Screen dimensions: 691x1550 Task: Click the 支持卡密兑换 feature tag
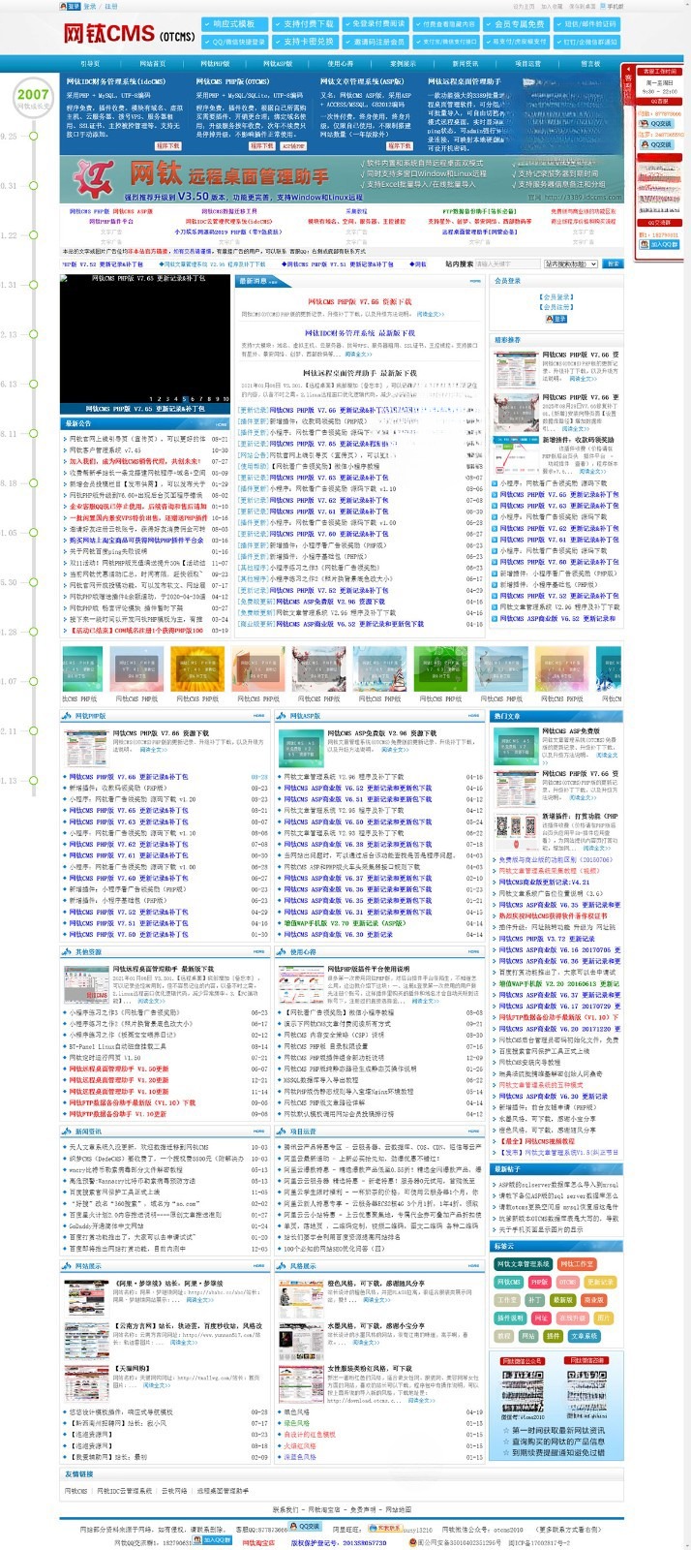pyautogui.click(x=305, y=42)
